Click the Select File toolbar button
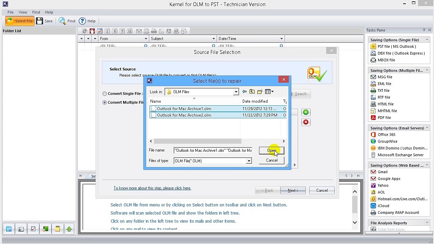Screen dimensions: 434x244 tap(20, 21)
